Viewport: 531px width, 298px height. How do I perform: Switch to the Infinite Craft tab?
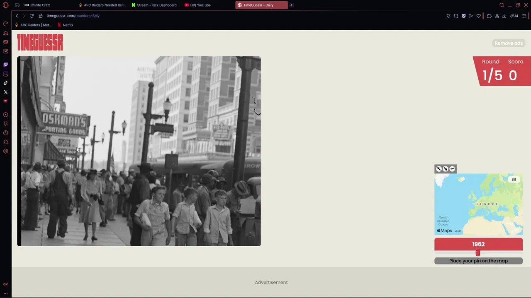[x=40, y=5]
